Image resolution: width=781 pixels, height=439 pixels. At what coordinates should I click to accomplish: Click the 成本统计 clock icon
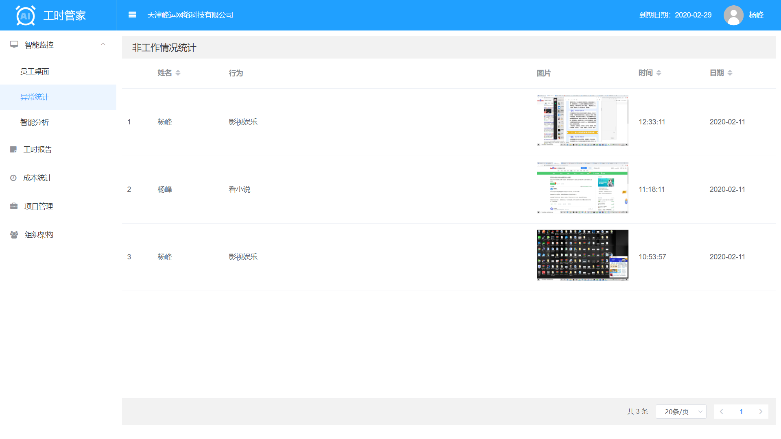[x=13, y=178]
